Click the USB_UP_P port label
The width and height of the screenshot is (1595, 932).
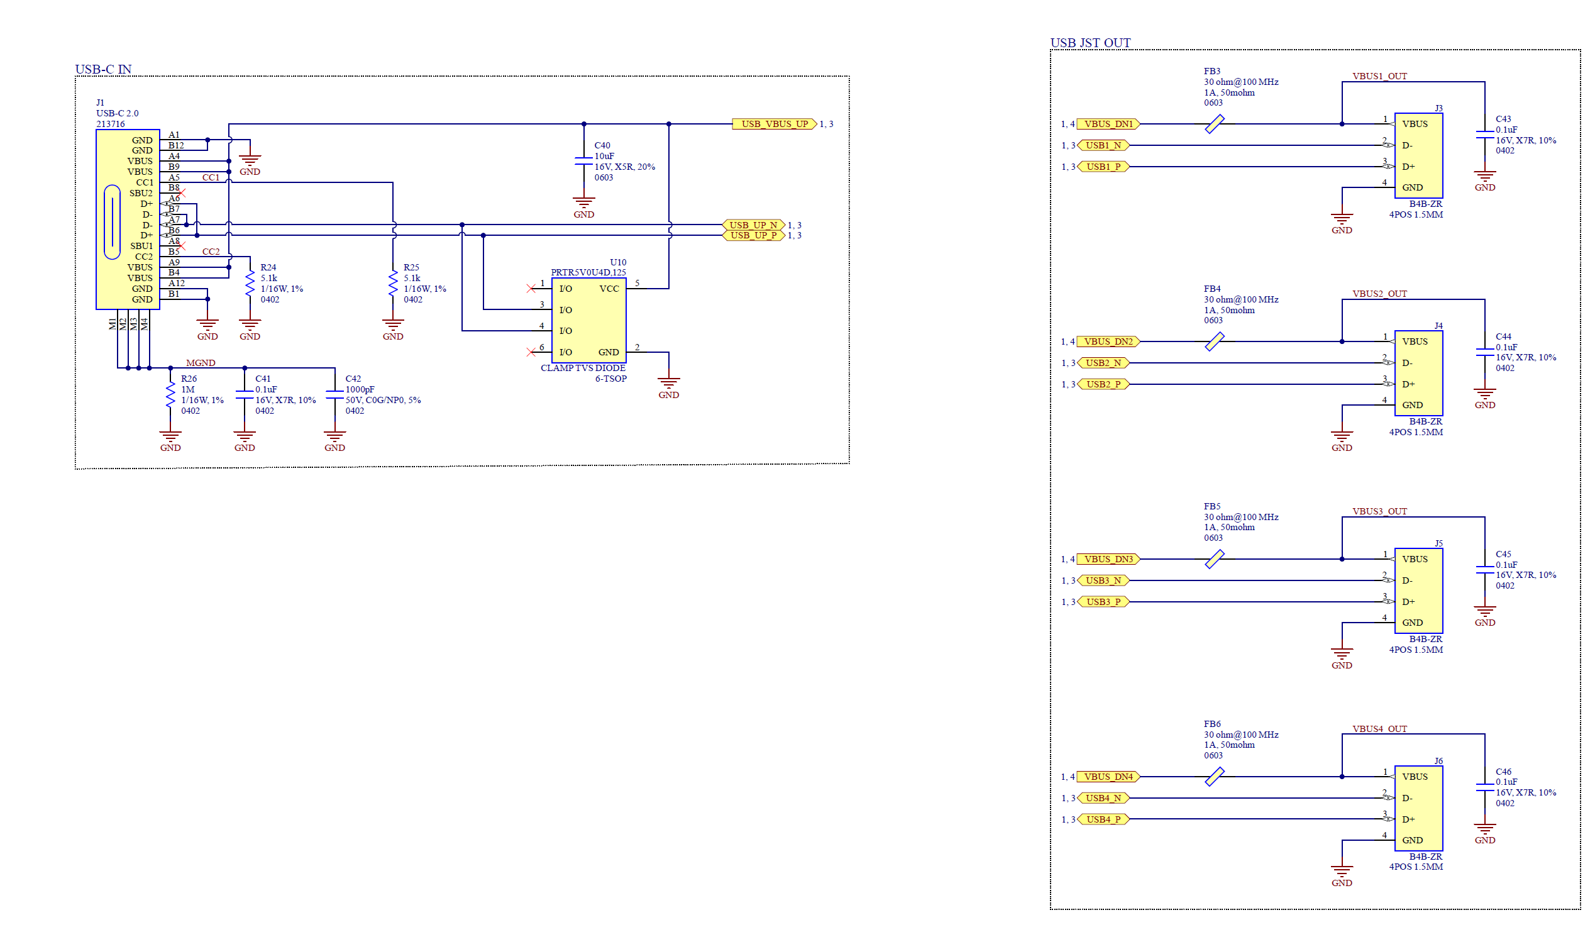753,236
